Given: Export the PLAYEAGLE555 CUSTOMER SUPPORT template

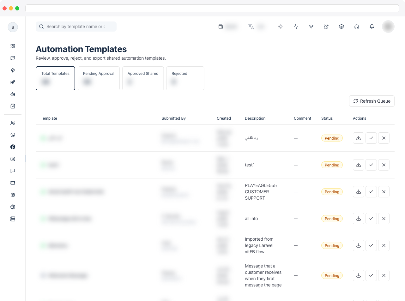Looking at the screenshot, I should pos(359,192).
